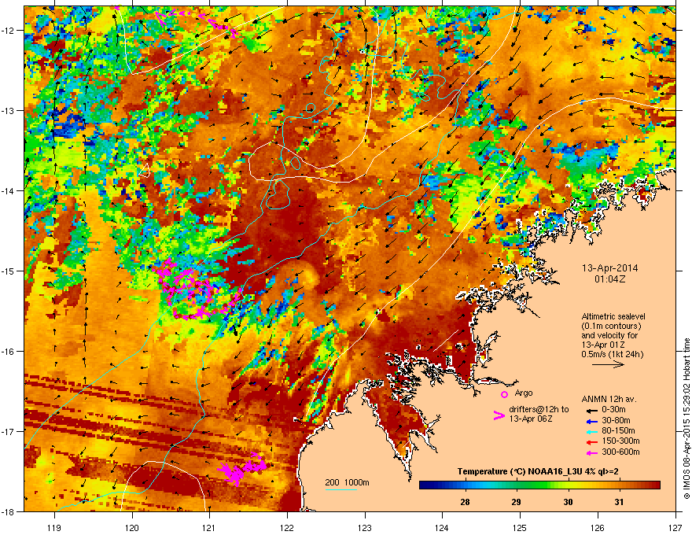Click the cyan 200 1000m depth contour line sample
This screenshot has height=535, width=692.
tap(341, 489)
